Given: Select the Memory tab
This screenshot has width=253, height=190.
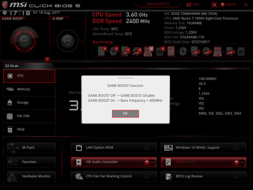Looking at the screenshot, I should pos(29,89).
